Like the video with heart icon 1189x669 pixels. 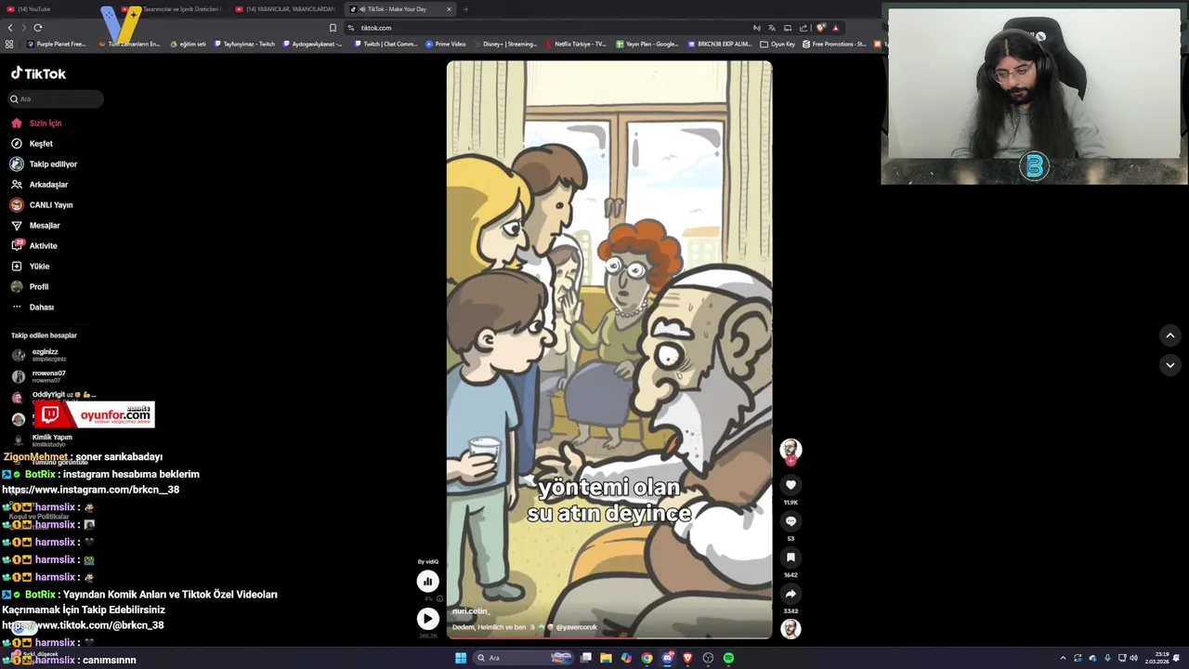tap(790, 485)
